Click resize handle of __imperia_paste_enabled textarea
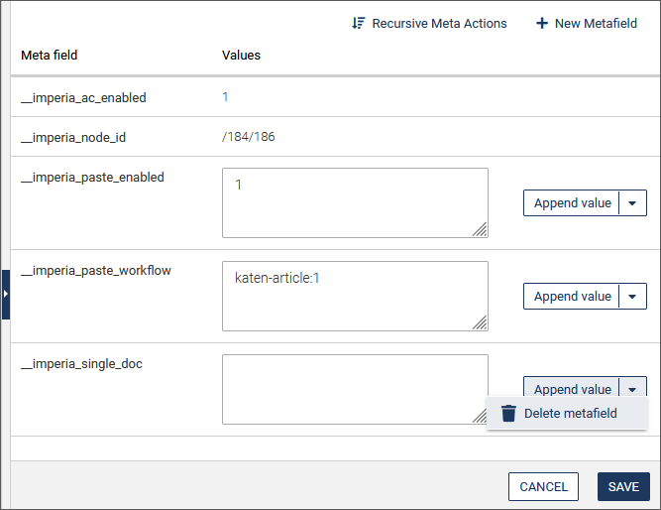This screenshot has height=510, width=661. (481, 229)
